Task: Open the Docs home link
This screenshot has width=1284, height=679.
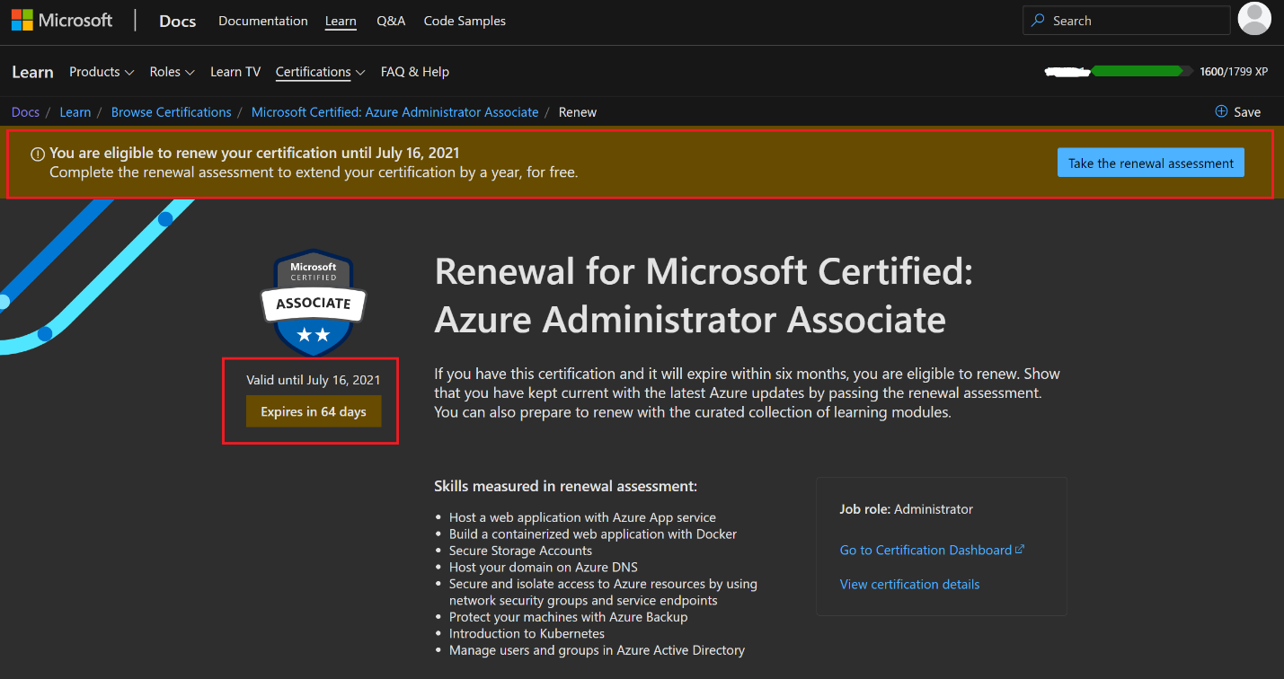Action: click(x=177, y=21)
